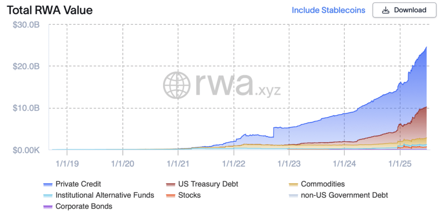444x215 pixels.
Task: Click the Download button
Action: (x=404, y=10)
